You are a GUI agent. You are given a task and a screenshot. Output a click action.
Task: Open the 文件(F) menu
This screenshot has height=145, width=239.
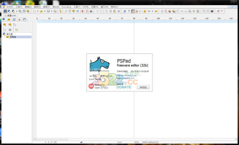[x=10, y=7]
